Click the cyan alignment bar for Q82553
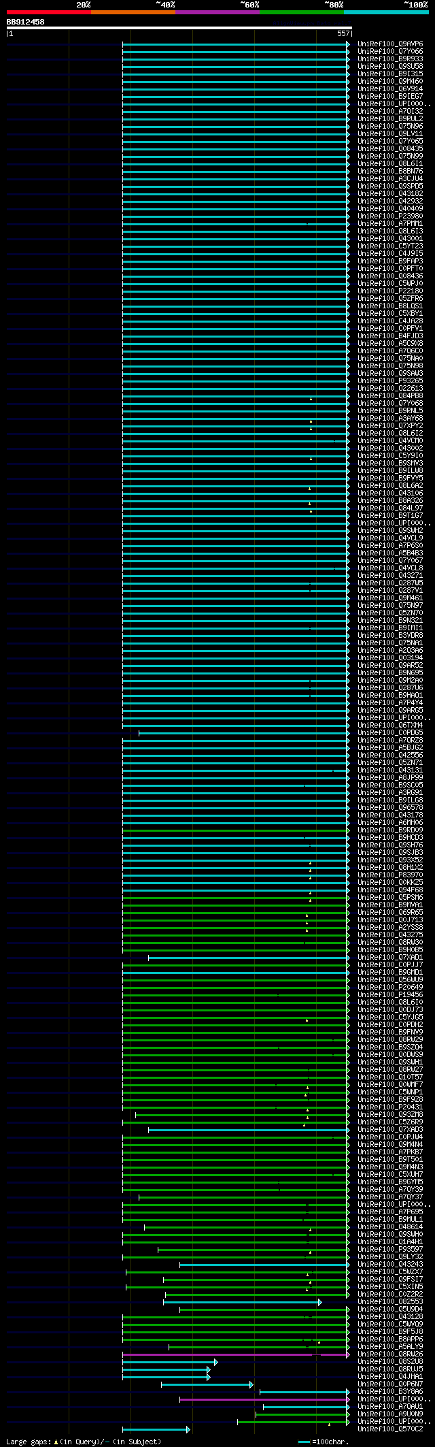Viewport: 435px width, 1447px height. [x=242, y=1302]
